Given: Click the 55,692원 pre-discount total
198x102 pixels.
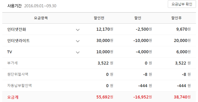Looking at the screenshot, I should tap(105, 97).
